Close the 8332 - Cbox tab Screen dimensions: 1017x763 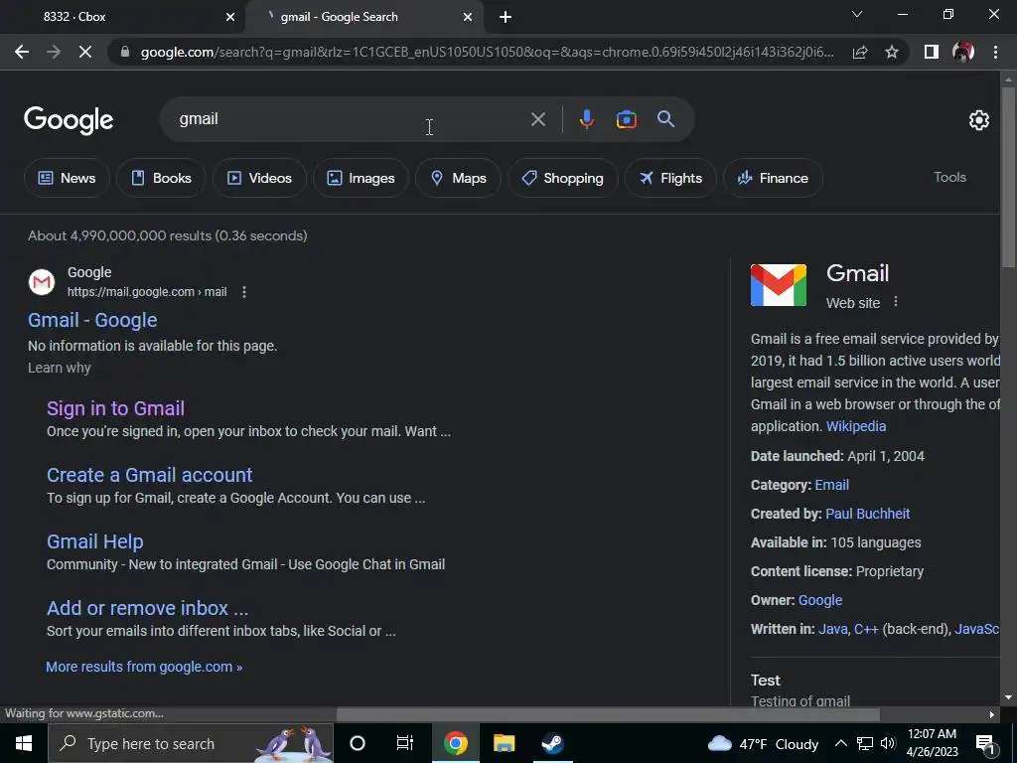click(229, 18)
